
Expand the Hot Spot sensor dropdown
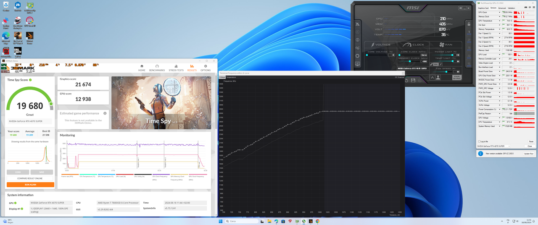[500, 25]
